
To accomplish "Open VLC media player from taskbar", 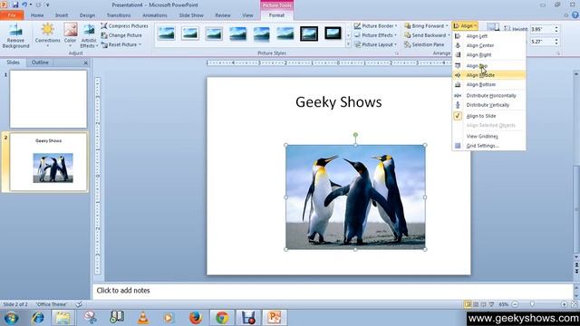I will pyautogui.click(x=143, y=318).
